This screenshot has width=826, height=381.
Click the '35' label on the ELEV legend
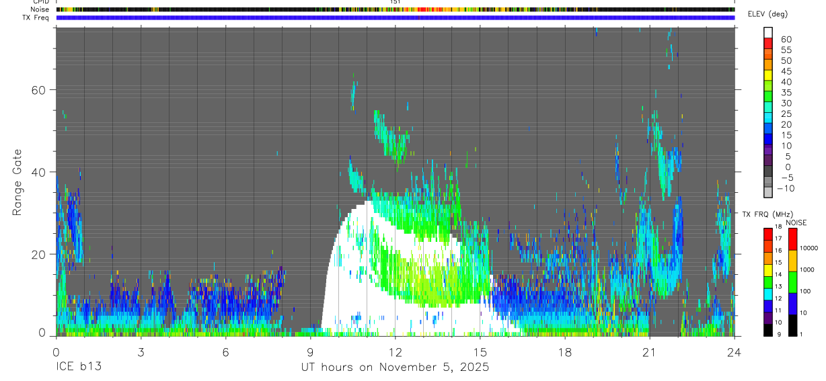[x=786, y=92]
